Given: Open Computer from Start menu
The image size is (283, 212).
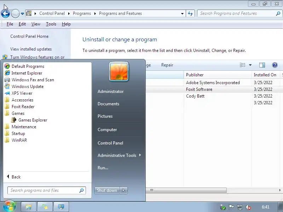Looking at the screenshot, I should (107, 130).
